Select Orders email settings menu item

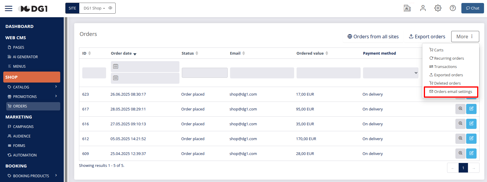pos(451,91)
